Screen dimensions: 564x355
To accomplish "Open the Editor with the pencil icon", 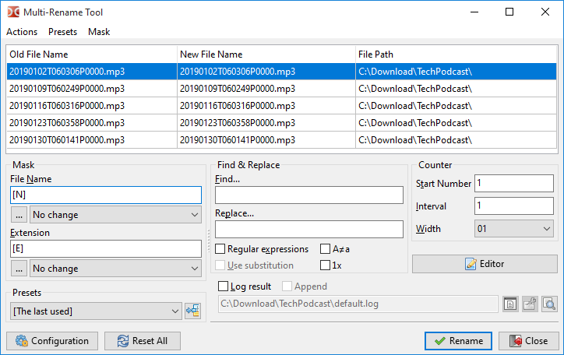I will [x=485, y=264].
